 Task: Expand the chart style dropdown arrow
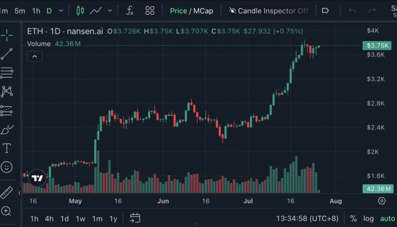110,11
